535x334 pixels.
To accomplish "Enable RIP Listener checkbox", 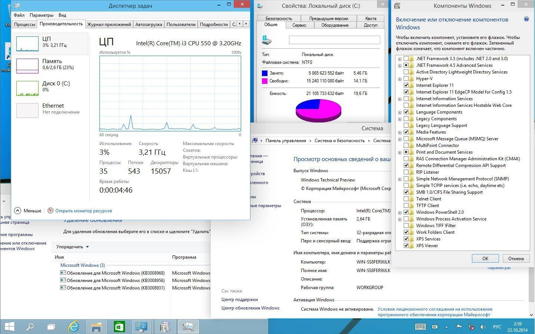I will pos(406,172).
